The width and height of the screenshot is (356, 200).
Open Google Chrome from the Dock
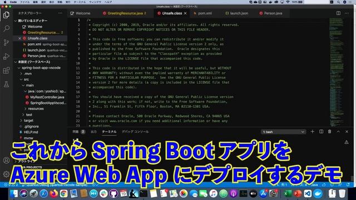point(64,194)
